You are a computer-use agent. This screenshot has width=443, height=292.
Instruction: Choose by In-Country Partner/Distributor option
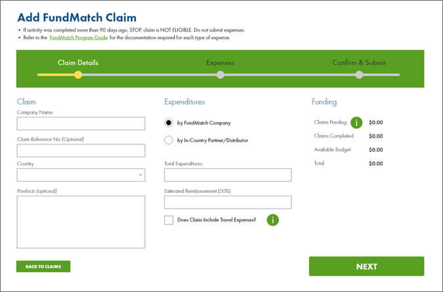[169, 140]
